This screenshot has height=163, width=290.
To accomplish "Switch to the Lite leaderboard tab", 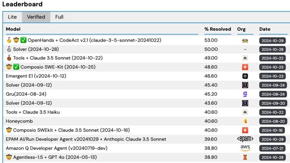I will [12, 17].
